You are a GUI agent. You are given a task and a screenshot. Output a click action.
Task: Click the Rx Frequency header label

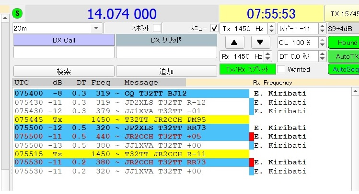point(272,83)
